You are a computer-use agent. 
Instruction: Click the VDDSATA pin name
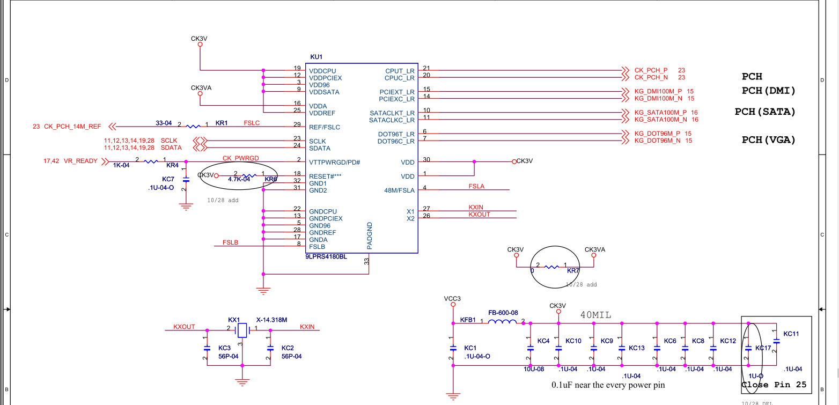pyautogui.click(x=324, y=92)
